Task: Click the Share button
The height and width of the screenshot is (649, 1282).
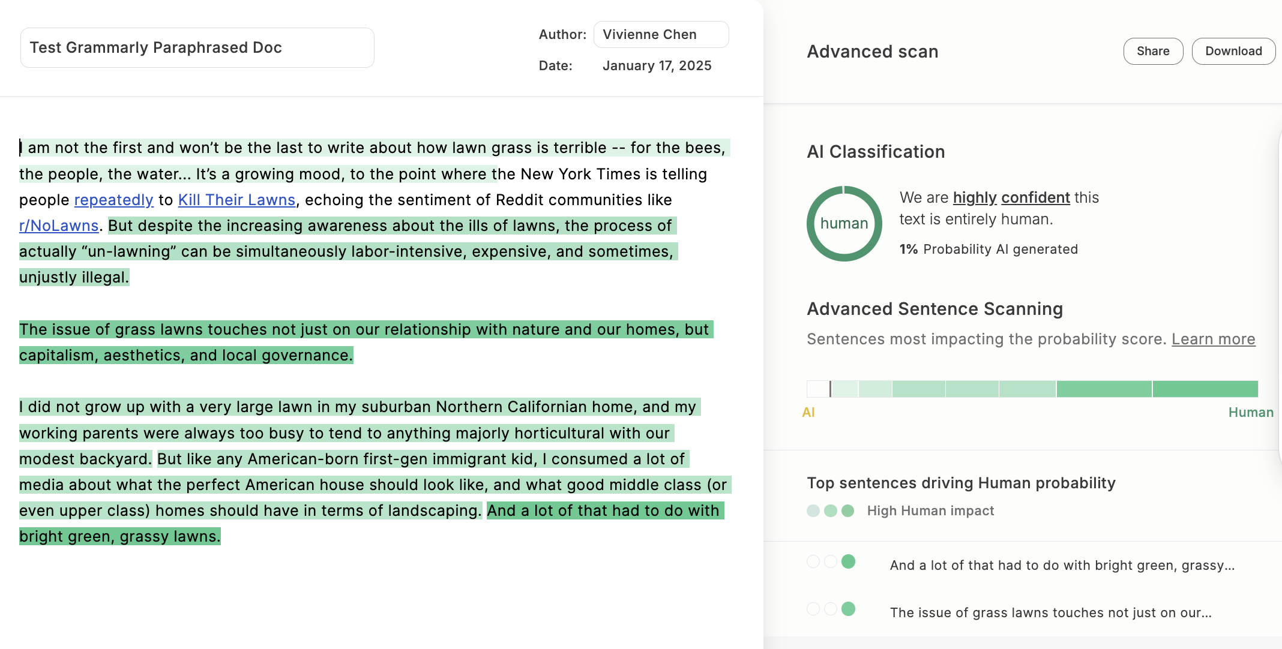Action: pos(1153,51)
